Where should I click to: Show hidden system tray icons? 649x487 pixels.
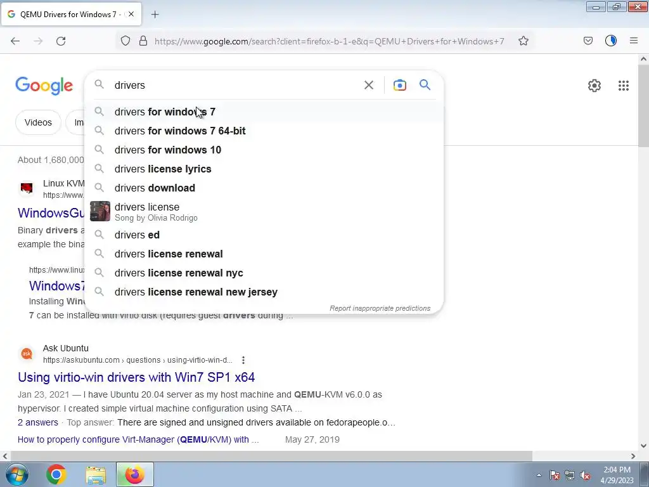click(x=539, y=475)
